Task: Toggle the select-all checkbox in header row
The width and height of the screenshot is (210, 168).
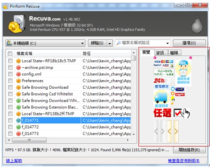Action: pos(10,54)
